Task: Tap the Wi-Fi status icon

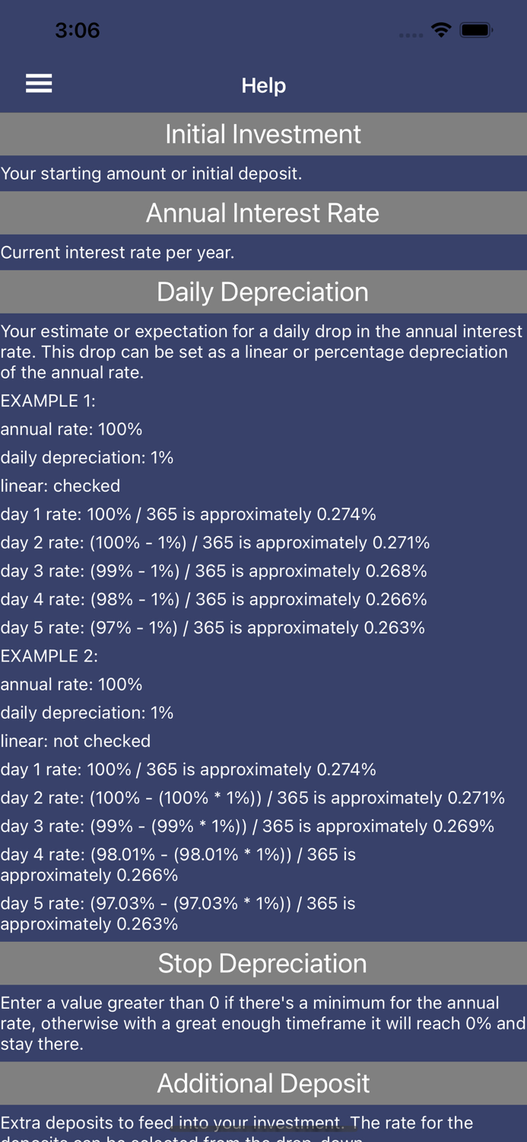Action: coord(442,30)
